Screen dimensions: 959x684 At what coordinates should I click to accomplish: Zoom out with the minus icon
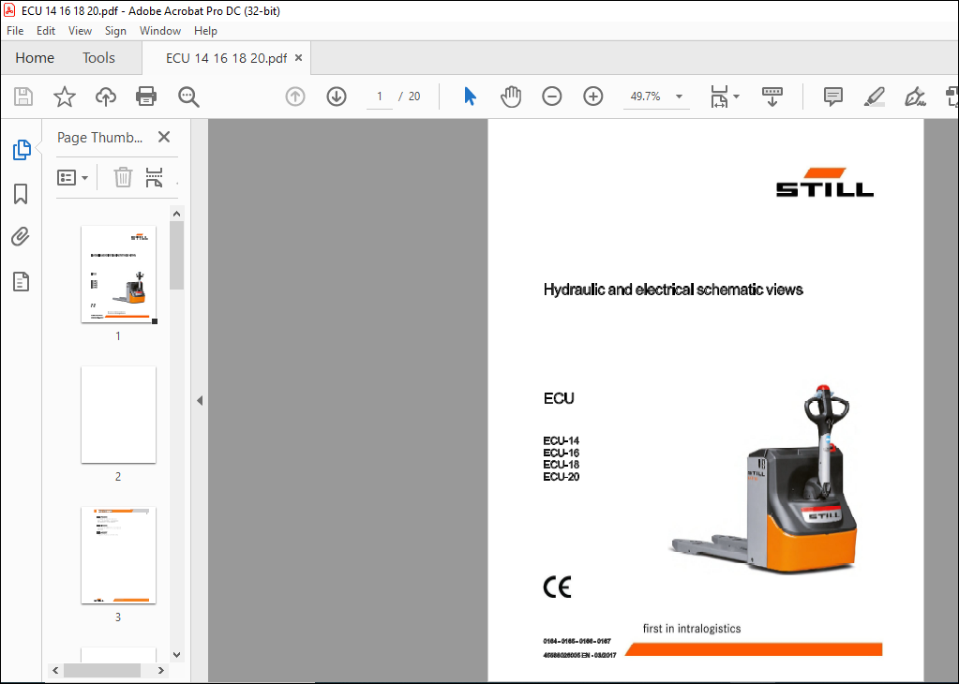[x=551, y=97]
